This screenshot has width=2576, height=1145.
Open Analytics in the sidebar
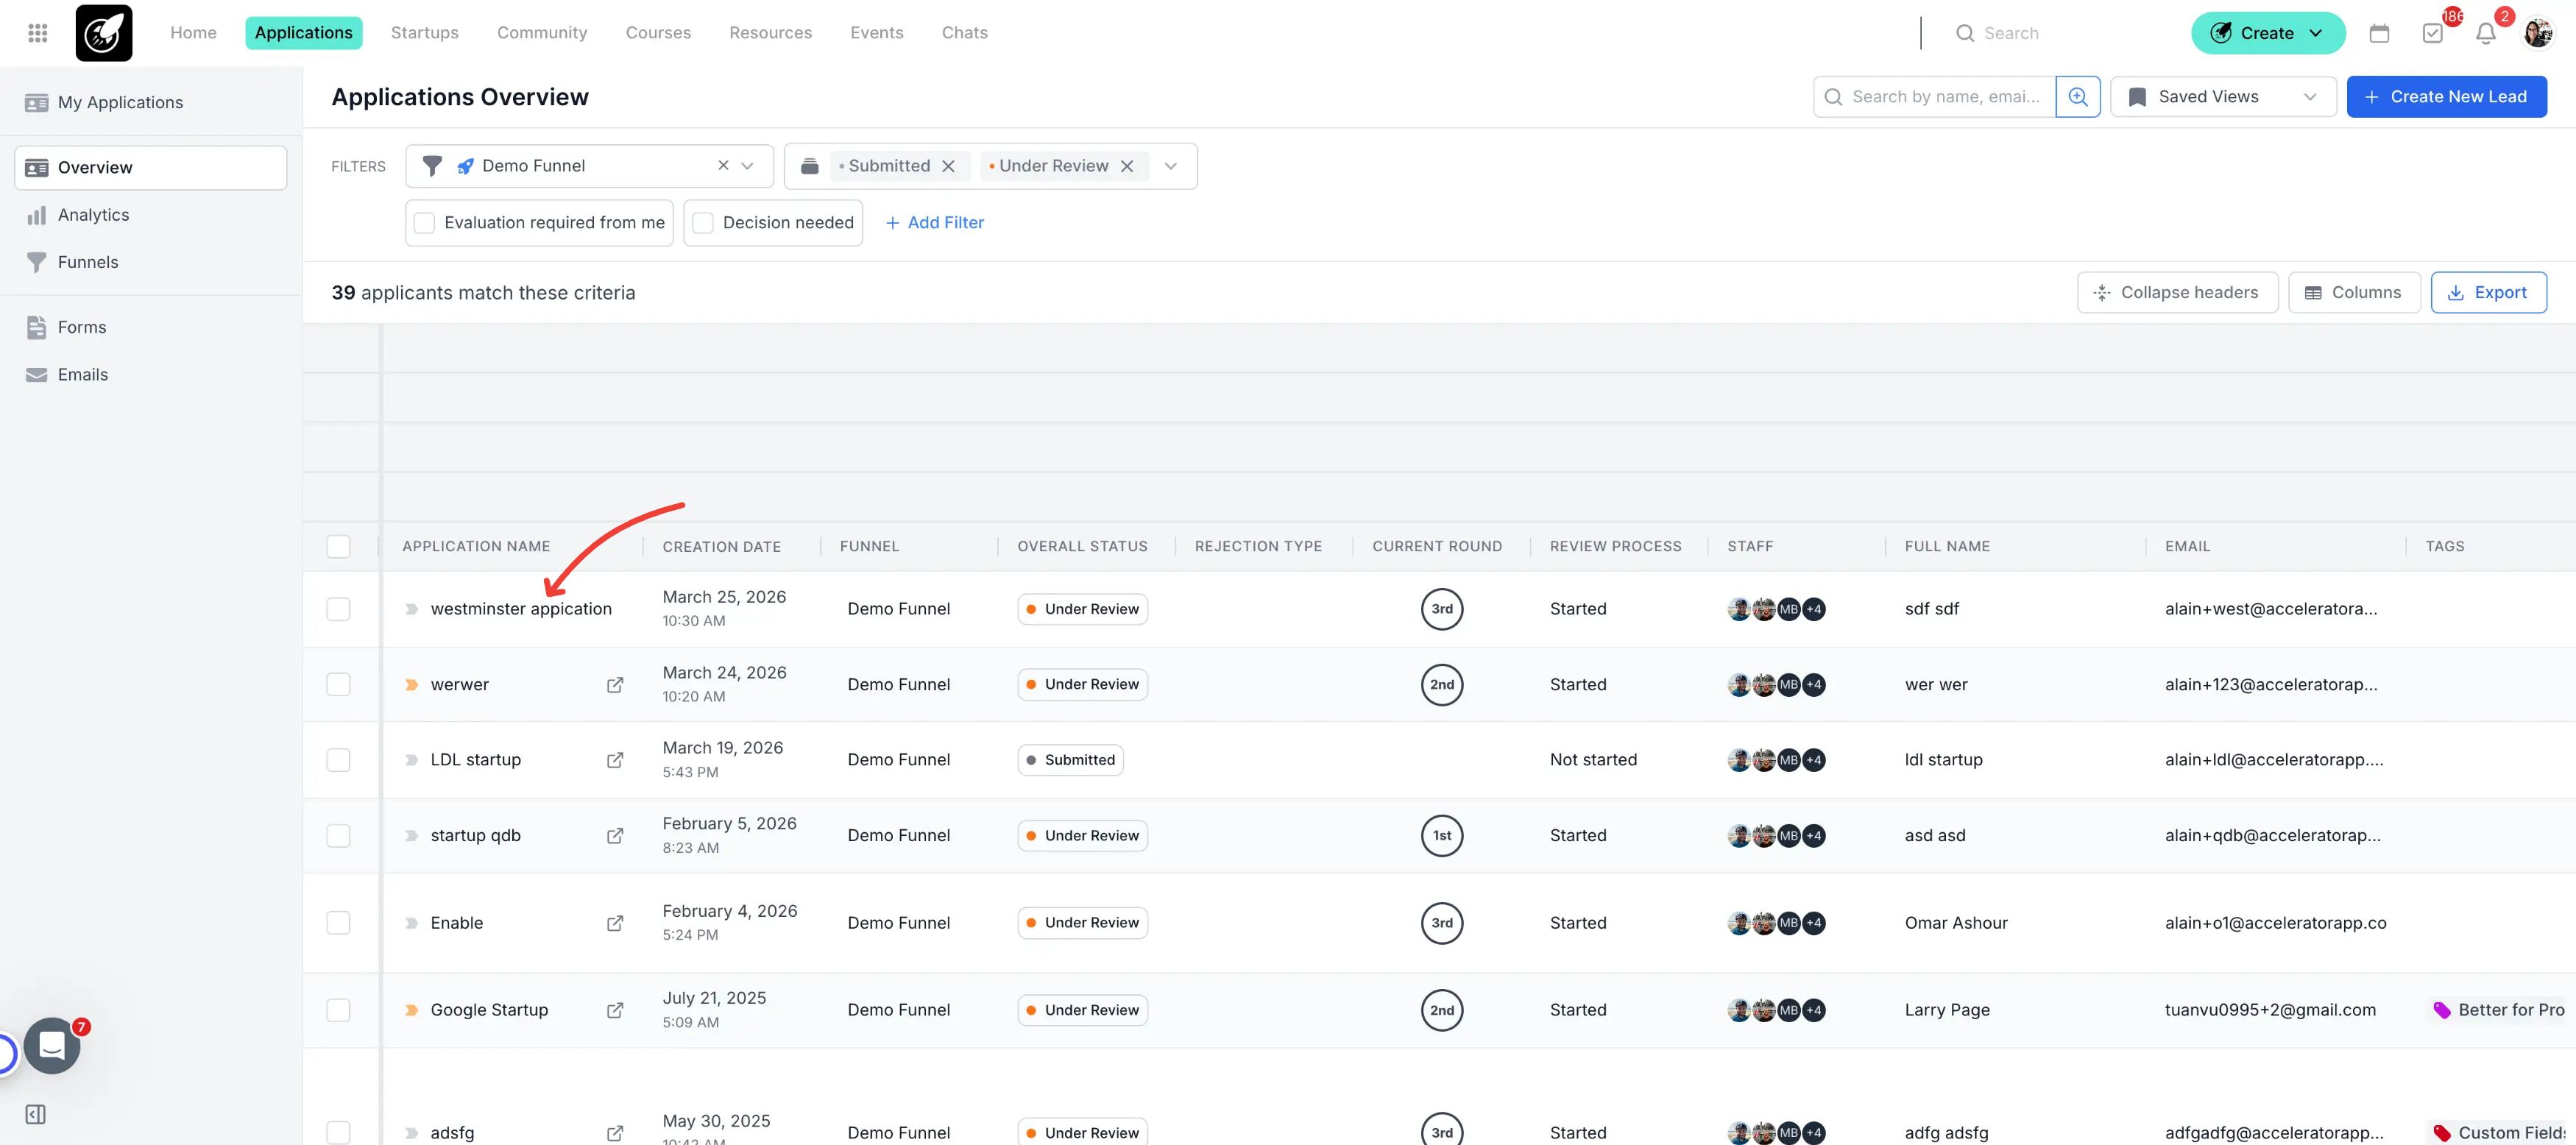click(93, 215)
